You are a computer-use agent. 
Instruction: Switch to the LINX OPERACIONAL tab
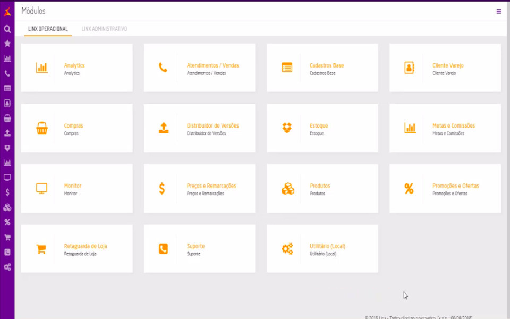pyautogui.click(x=48, y=29)
